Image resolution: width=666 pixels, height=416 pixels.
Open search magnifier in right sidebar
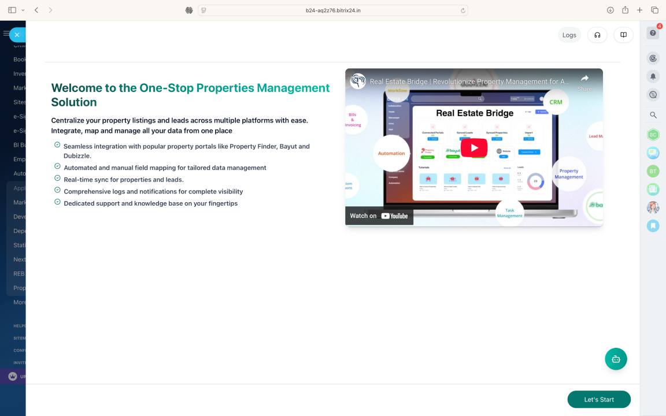pos(653,115)
